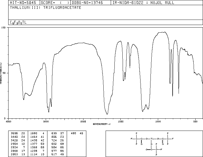Click the 2954 peak table entry

pos(14,144)
